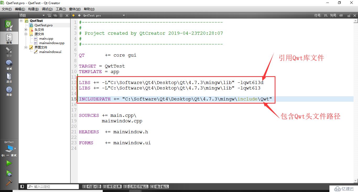Open the 窗体(W) menu
Image resolution: width=358 pixels, height=192 pixels.
click(x=75, y=9)
